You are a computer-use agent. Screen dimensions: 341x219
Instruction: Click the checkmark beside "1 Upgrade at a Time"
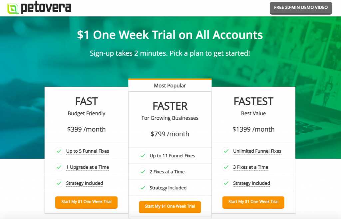point(59,167)
